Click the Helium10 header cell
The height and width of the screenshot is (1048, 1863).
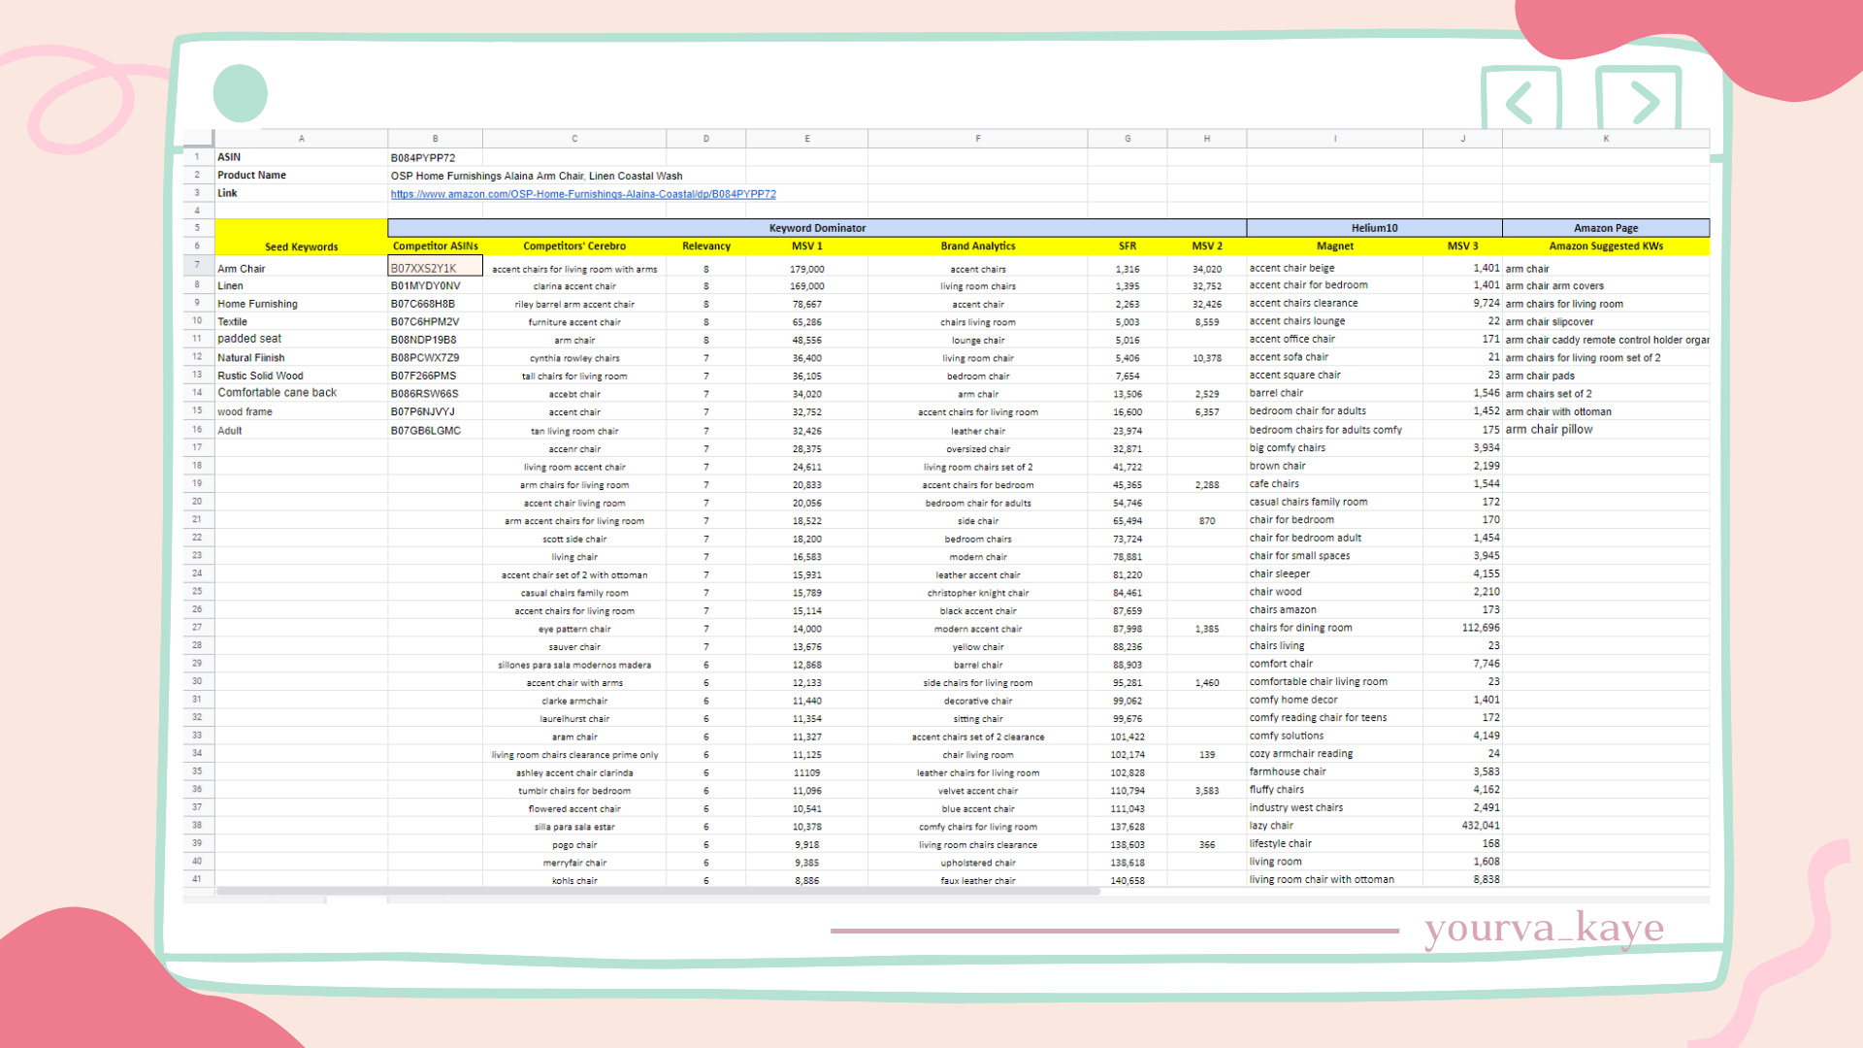click(1374, 228)
